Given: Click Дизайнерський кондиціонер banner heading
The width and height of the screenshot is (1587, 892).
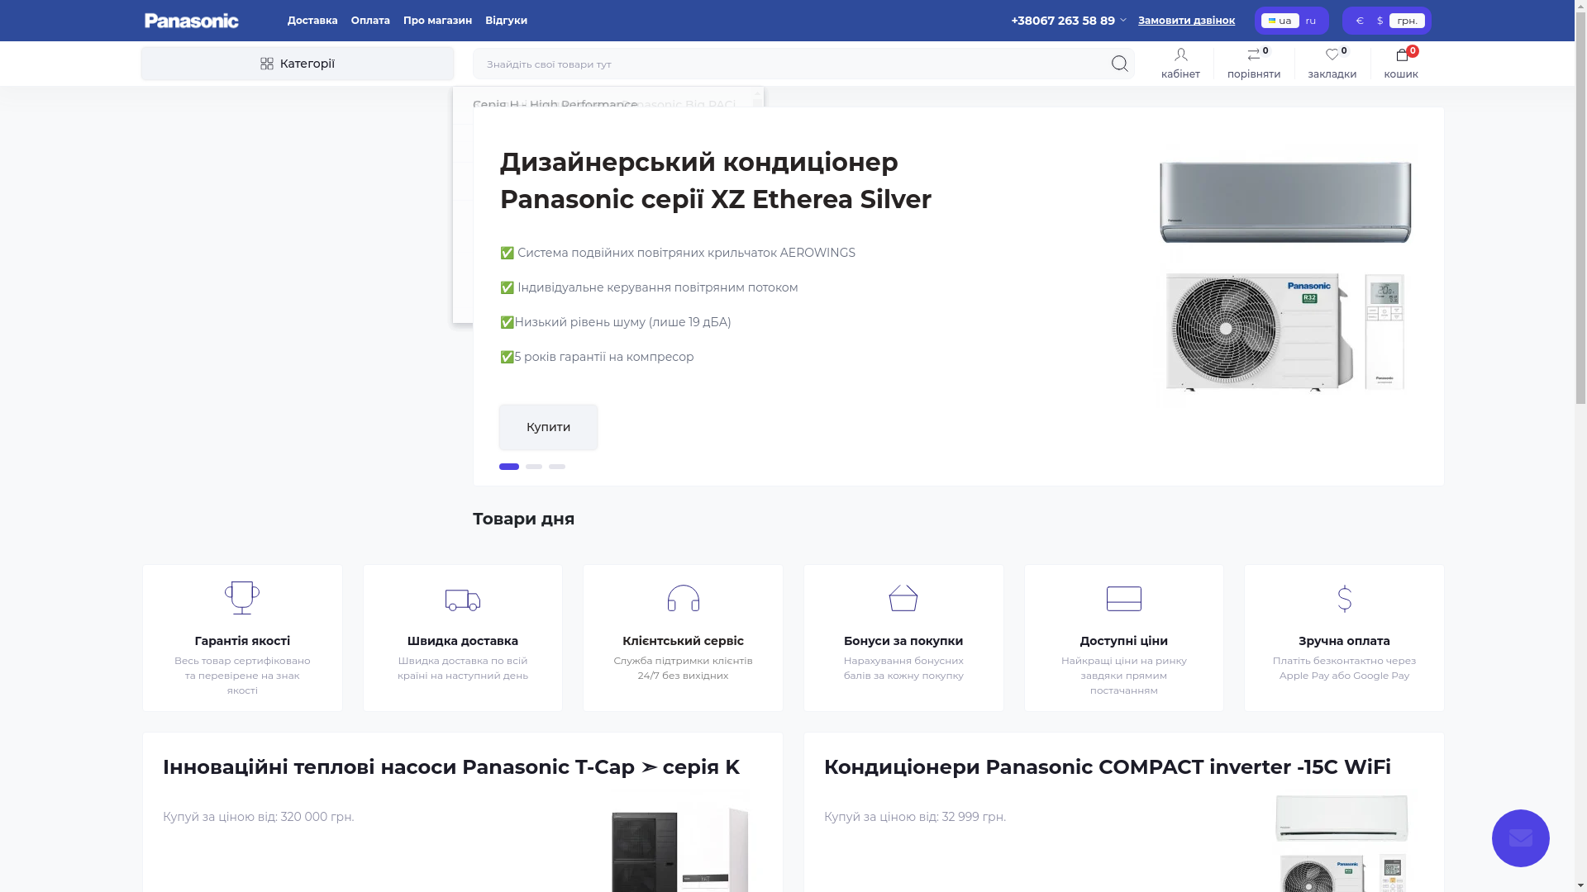Looking at the screenshot, I should tap(716, 181).
